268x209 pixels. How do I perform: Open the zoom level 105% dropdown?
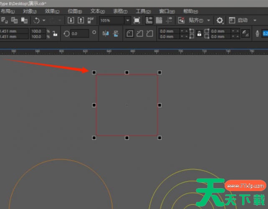click(x=127, y=20)
